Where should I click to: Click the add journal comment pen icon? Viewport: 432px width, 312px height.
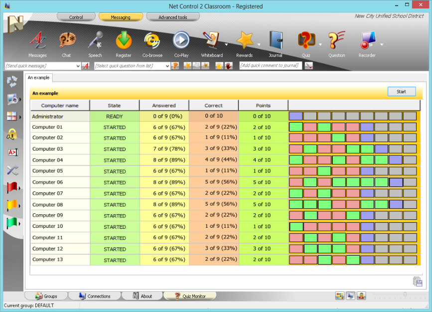point(309,66)
